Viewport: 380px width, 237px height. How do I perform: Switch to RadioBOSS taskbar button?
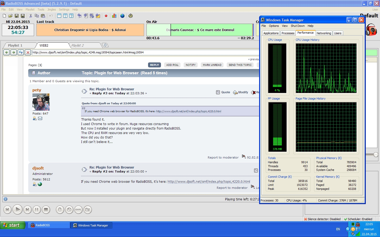point(49,225)
